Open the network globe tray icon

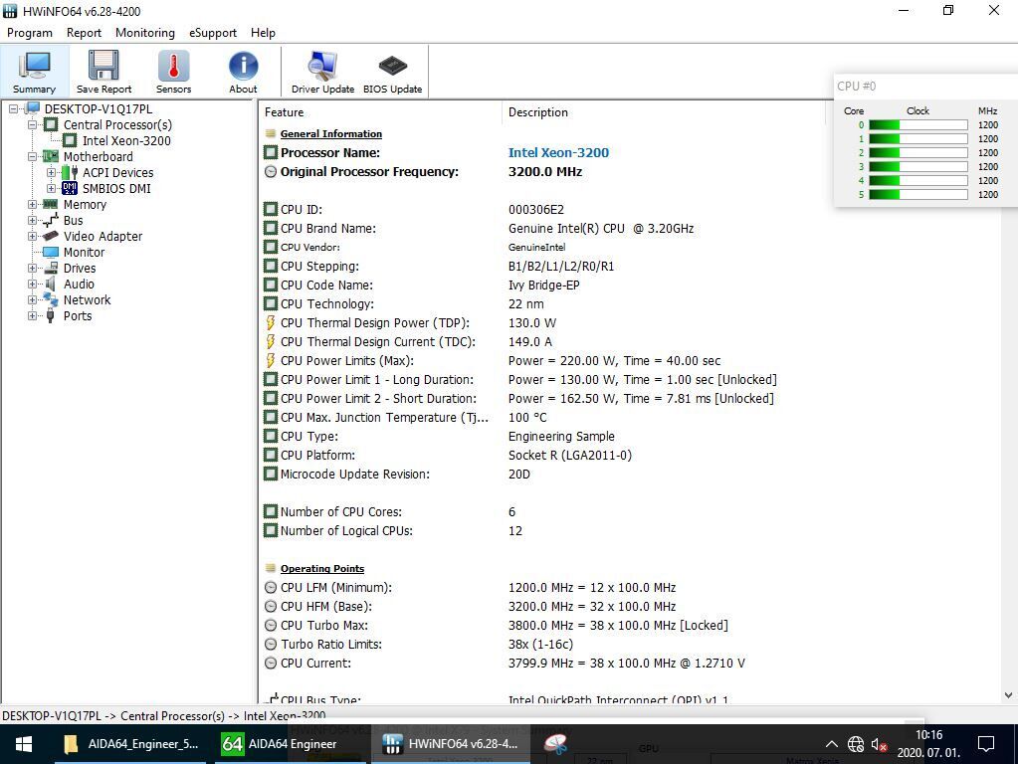(x=856, y=744)
